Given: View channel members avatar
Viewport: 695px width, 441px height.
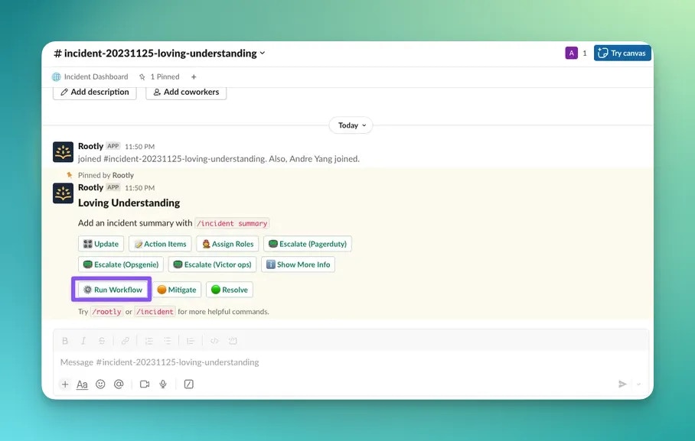Looking at the screenshot, I should [x=571, y=54].
